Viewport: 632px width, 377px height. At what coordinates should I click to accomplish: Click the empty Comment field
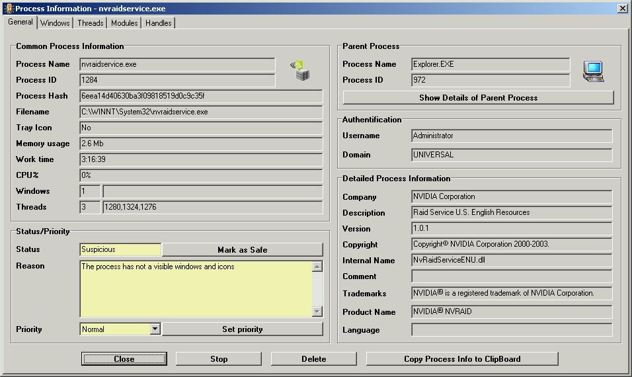512,276
